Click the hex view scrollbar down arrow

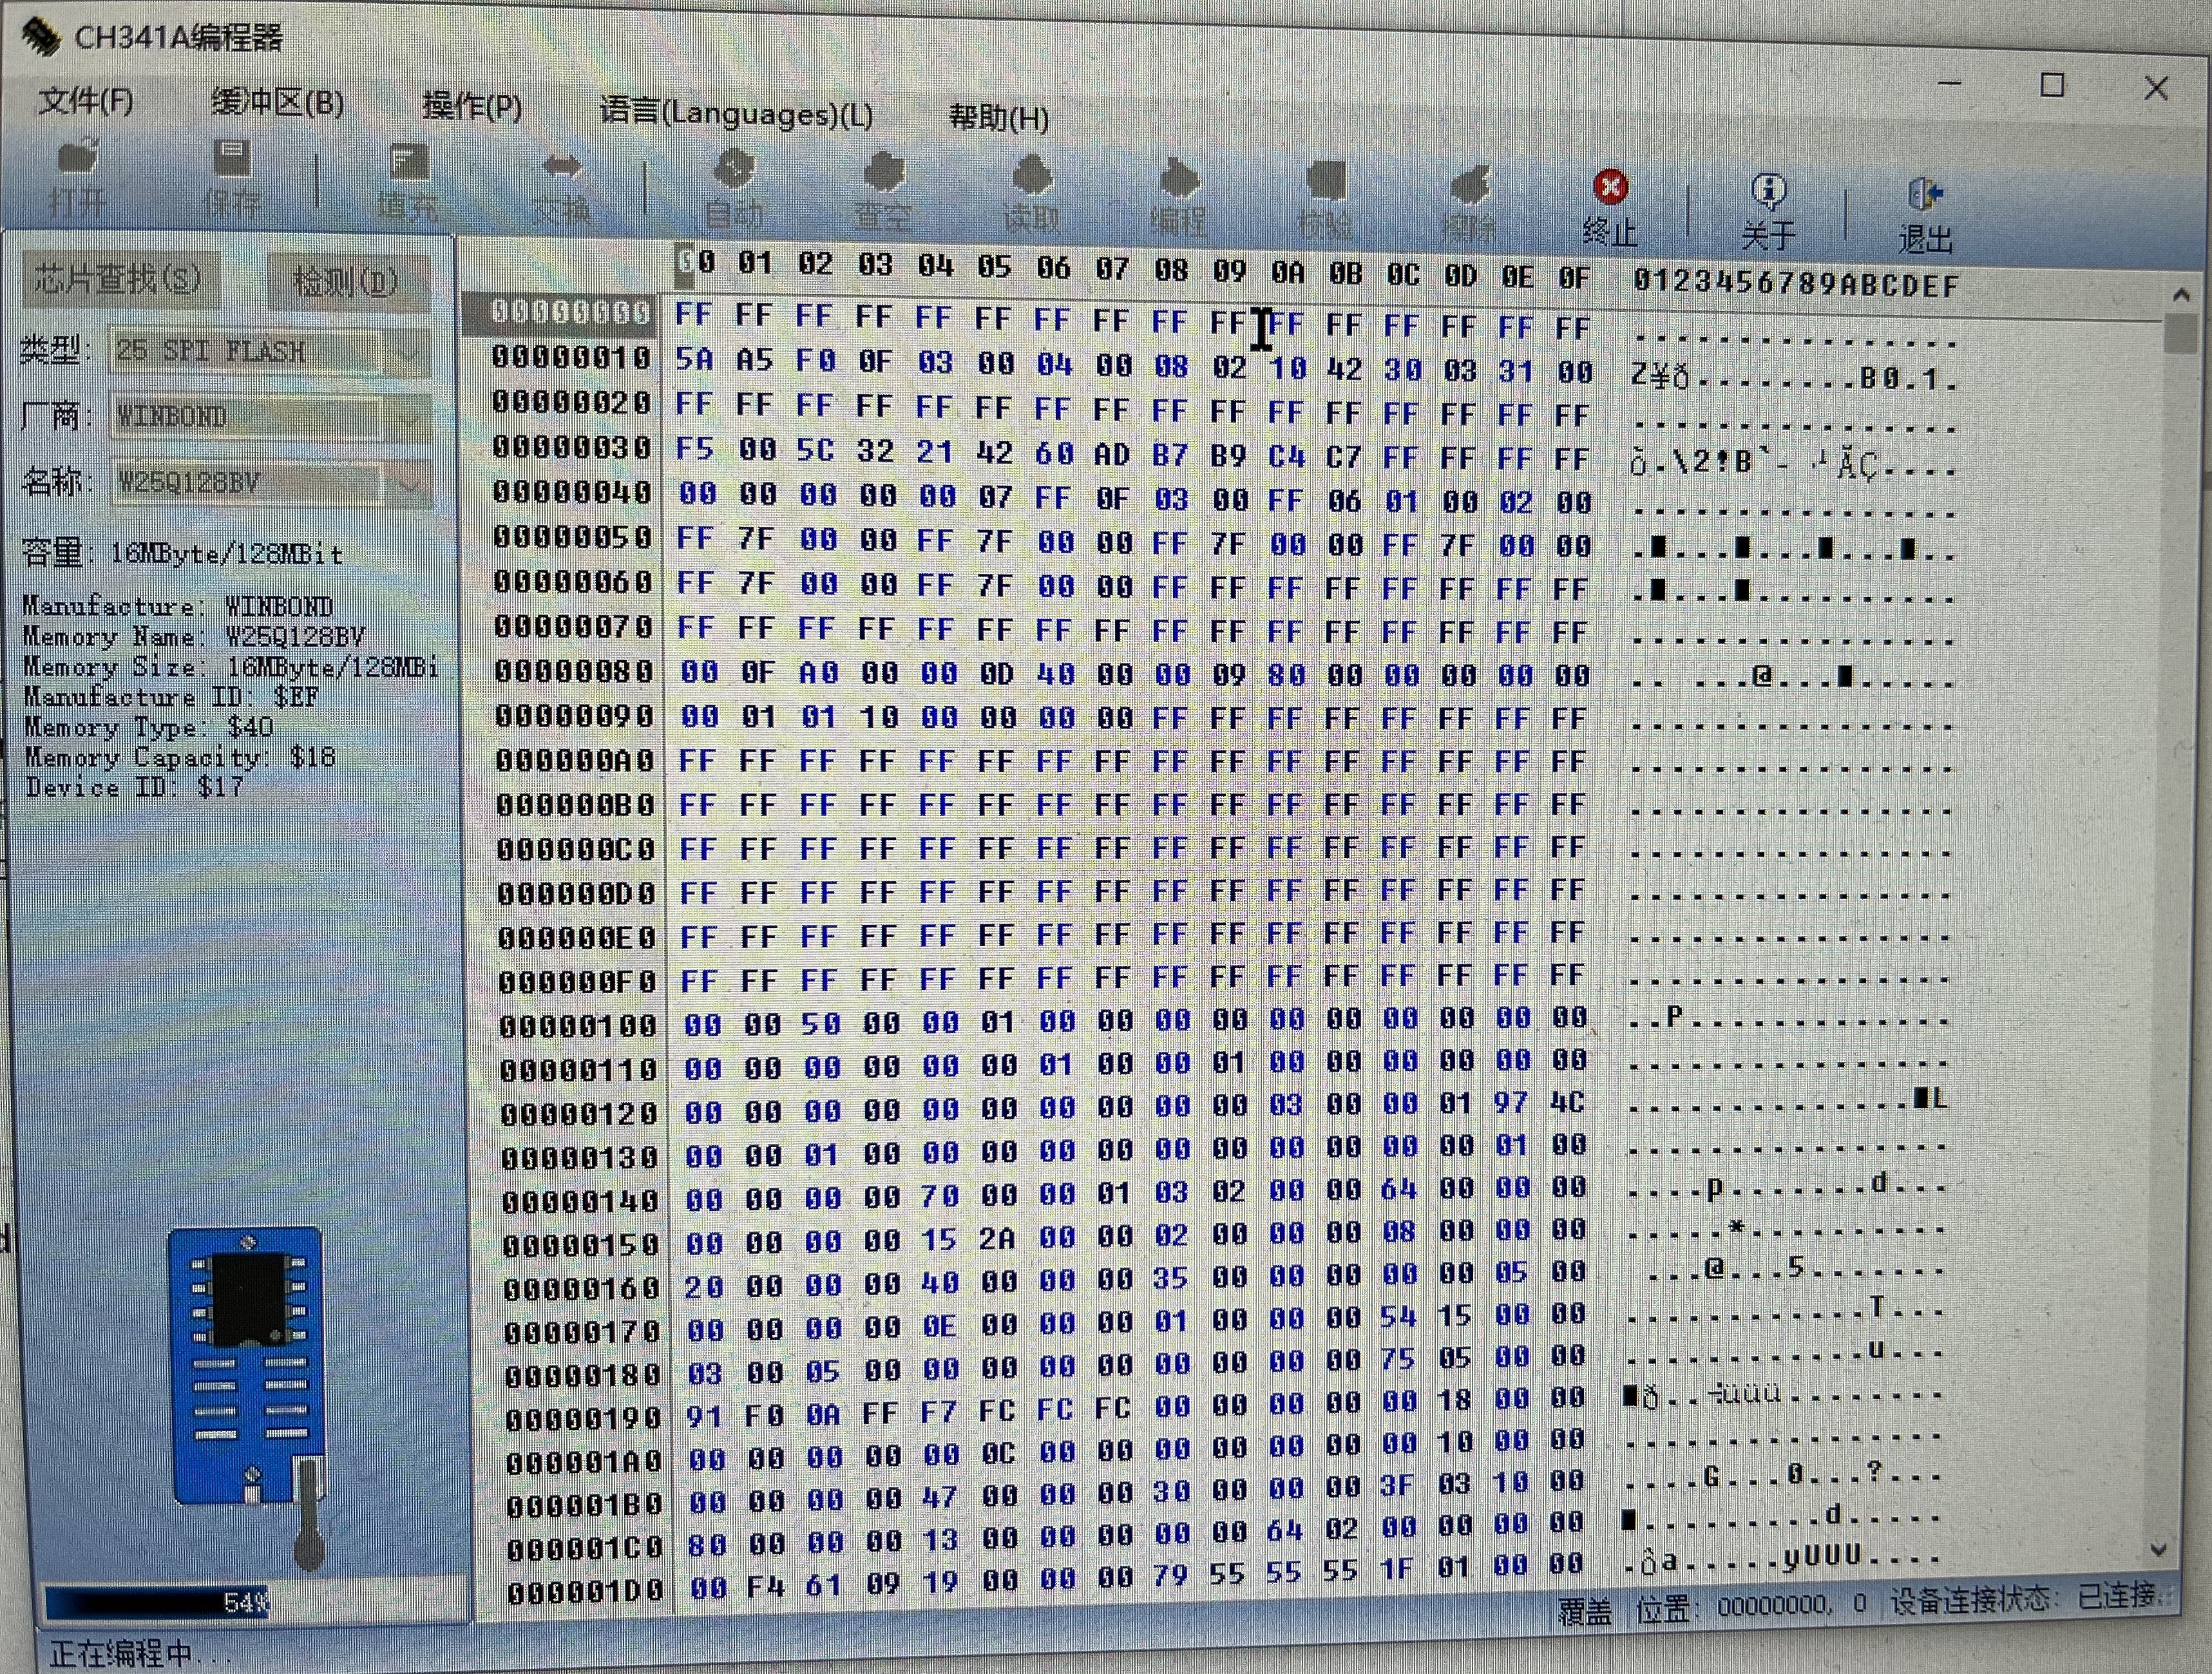2158,1548
